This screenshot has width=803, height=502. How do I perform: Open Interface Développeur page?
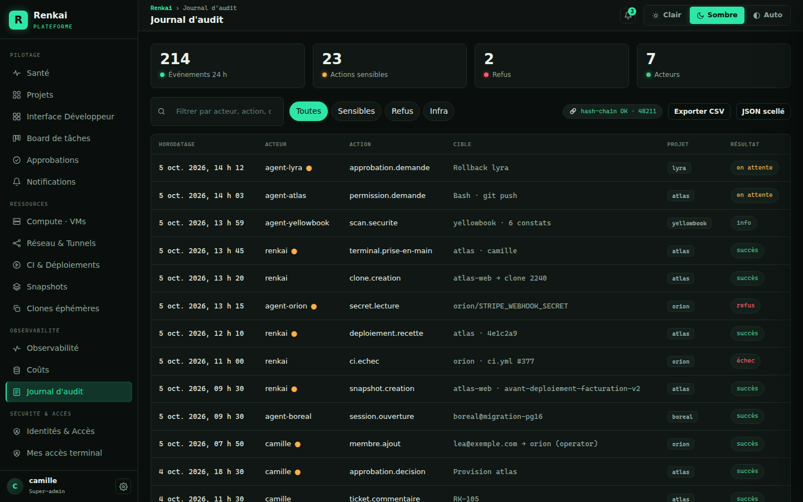click(x=69, y=117)
